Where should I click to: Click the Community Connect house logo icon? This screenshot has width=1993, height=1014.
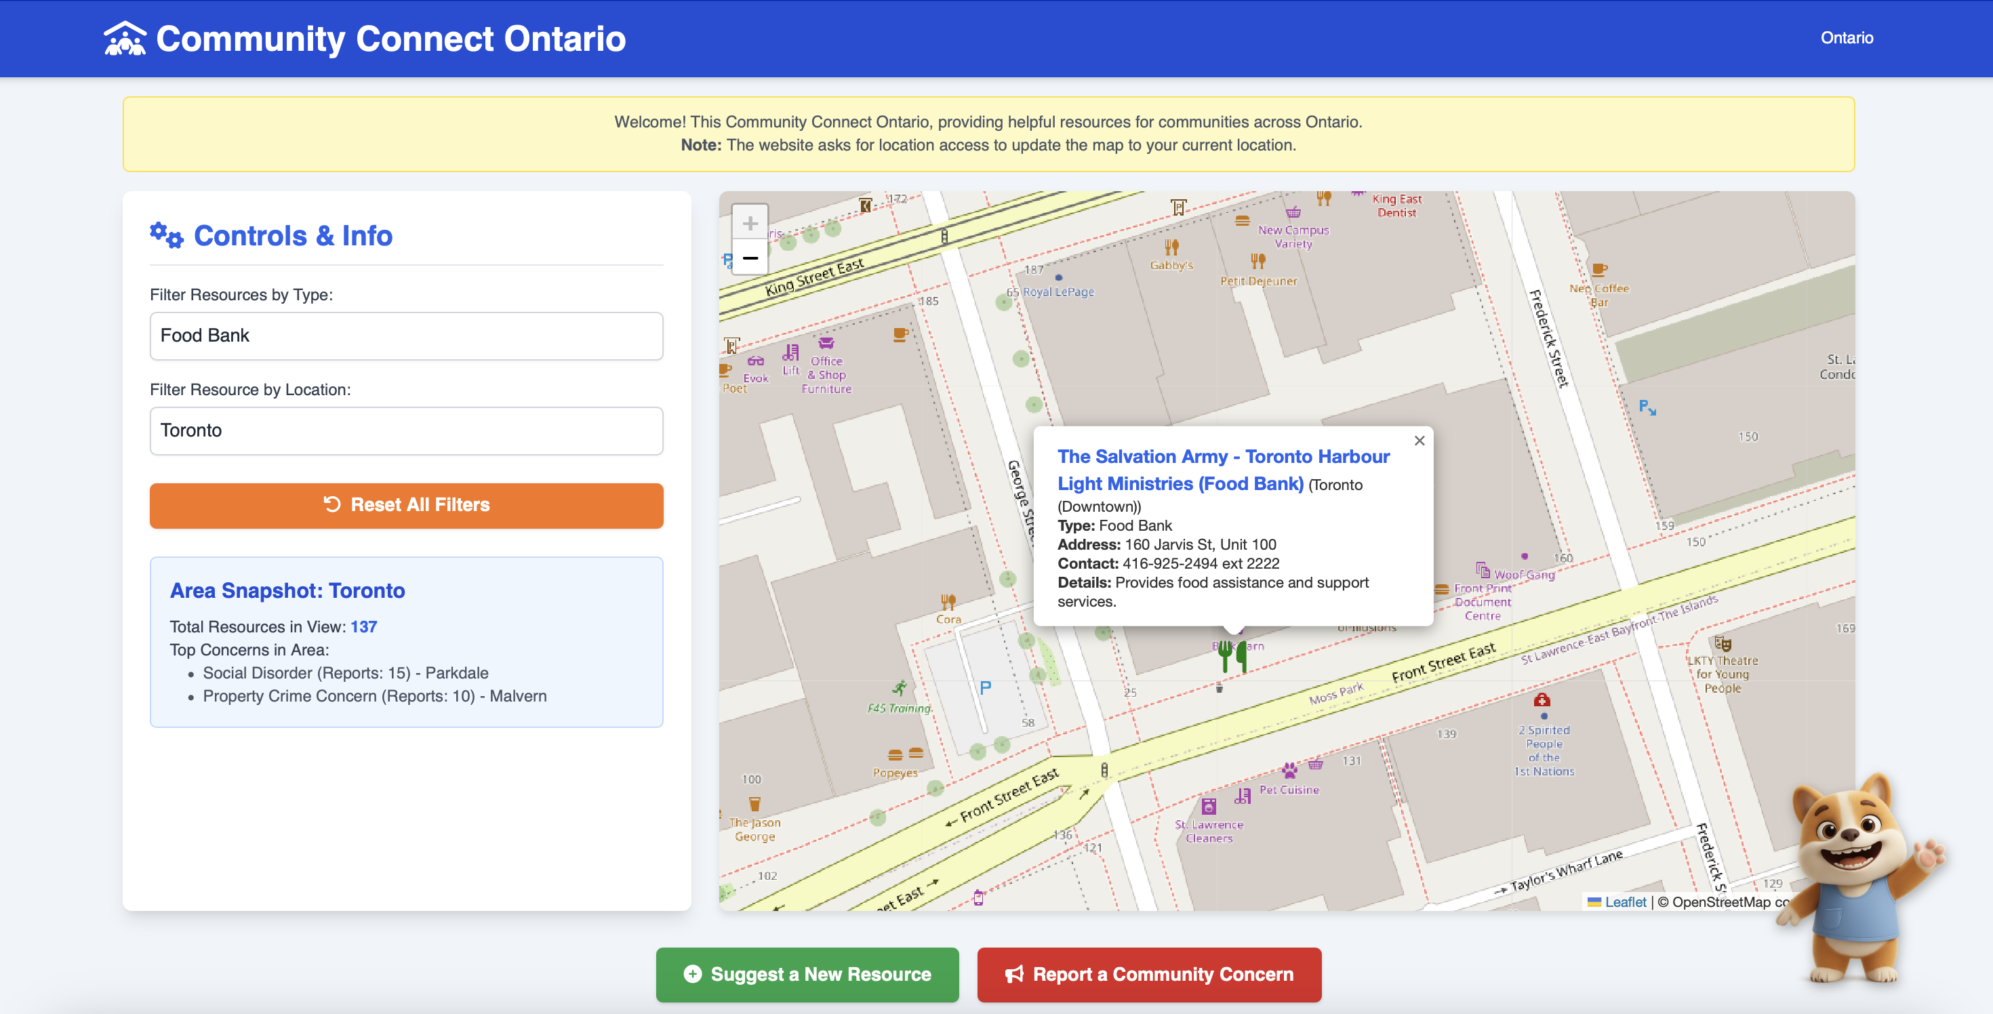coord(125,39)
